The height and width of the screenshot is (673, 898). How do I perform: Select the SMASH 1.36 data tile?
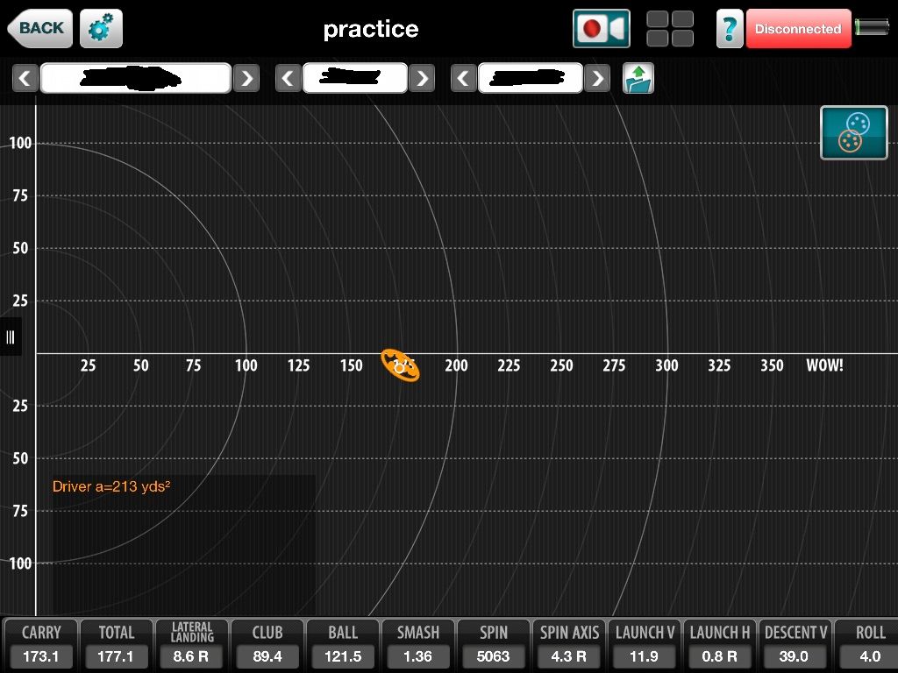point(418,644)
